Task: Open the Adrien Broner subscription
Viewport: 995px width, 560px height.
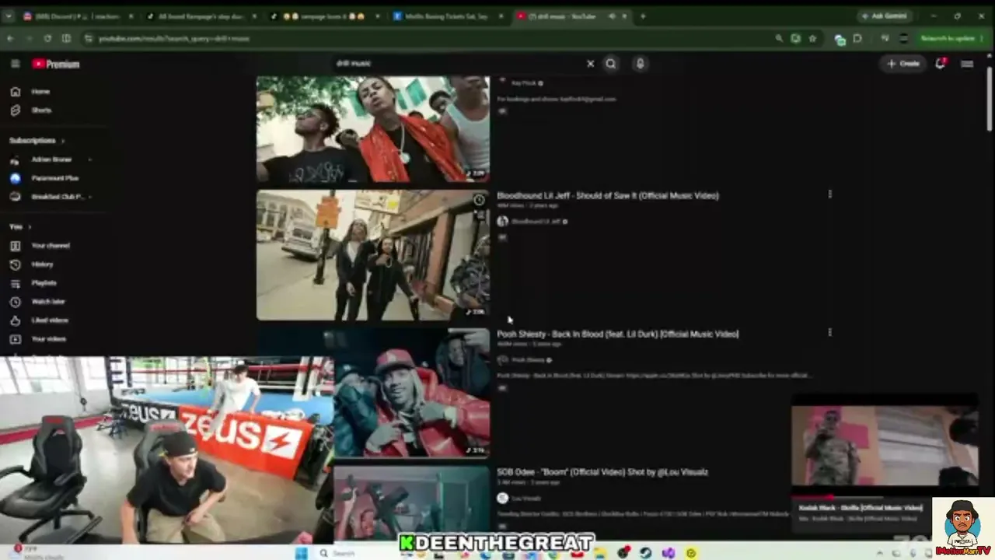Action: click(51, 159)
